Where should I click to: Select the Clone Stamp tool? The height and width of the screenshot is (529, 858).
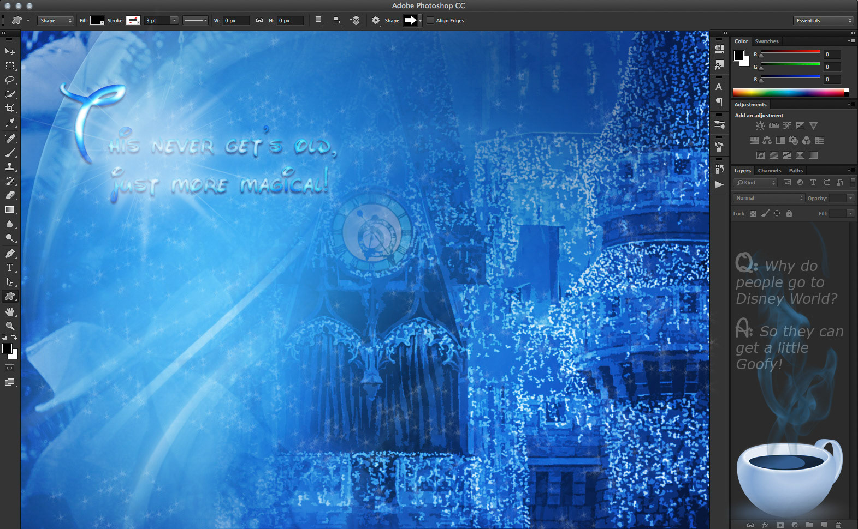tap(10, 167)
